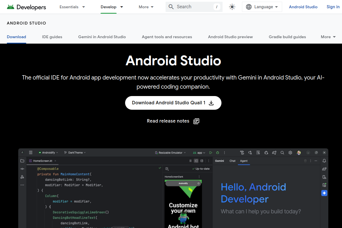Click the Sign in link
Screen dimensions: 342x228
(x=333, y=7)
